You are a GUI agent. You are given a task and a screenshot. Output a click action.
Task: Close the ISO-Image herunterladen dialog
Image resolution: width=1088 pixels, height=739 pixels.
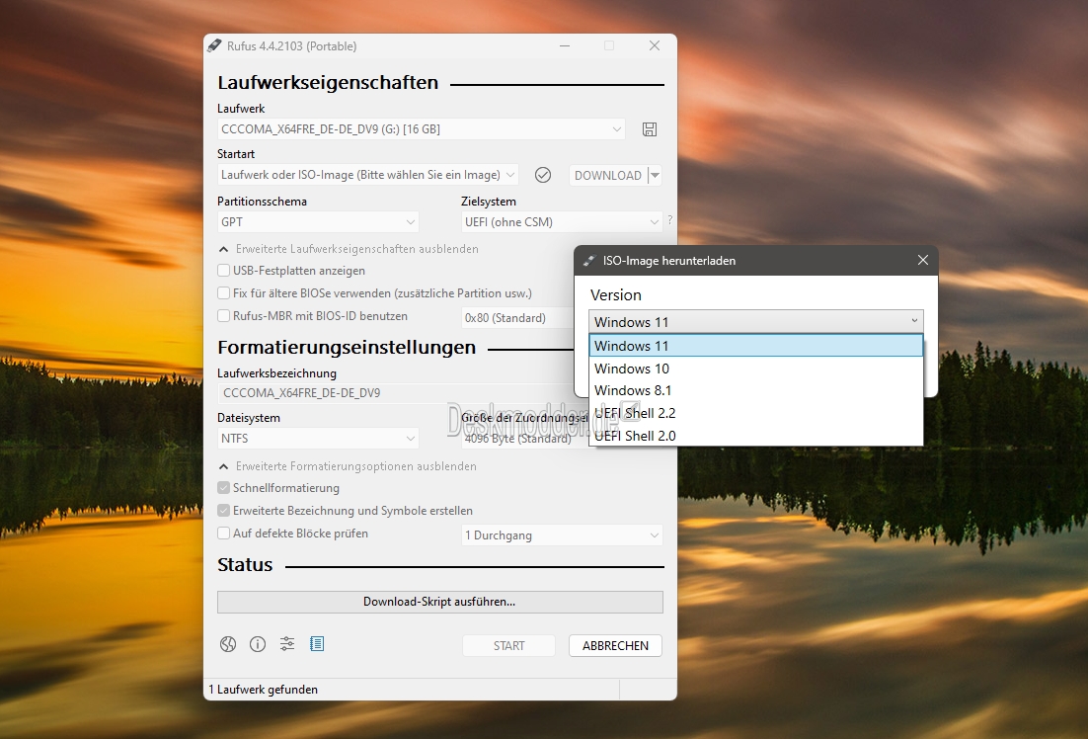point(923,260)
